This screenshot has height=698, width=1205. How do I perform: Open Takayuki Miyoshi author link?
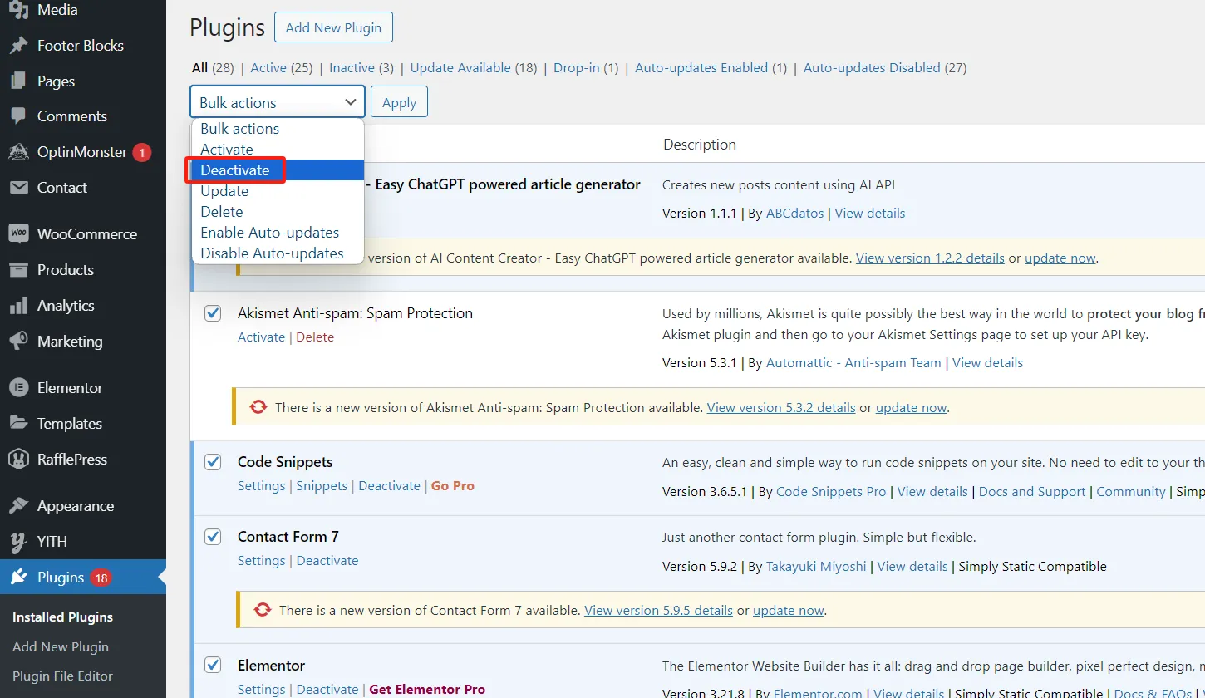(x=816, y=567)
